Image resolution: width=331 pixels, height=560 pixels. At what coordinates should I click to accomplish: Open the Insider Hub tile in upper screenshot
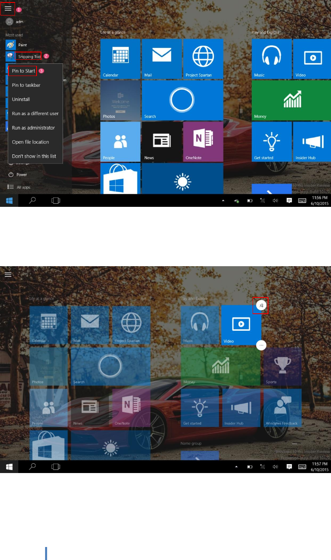point(312,141)
